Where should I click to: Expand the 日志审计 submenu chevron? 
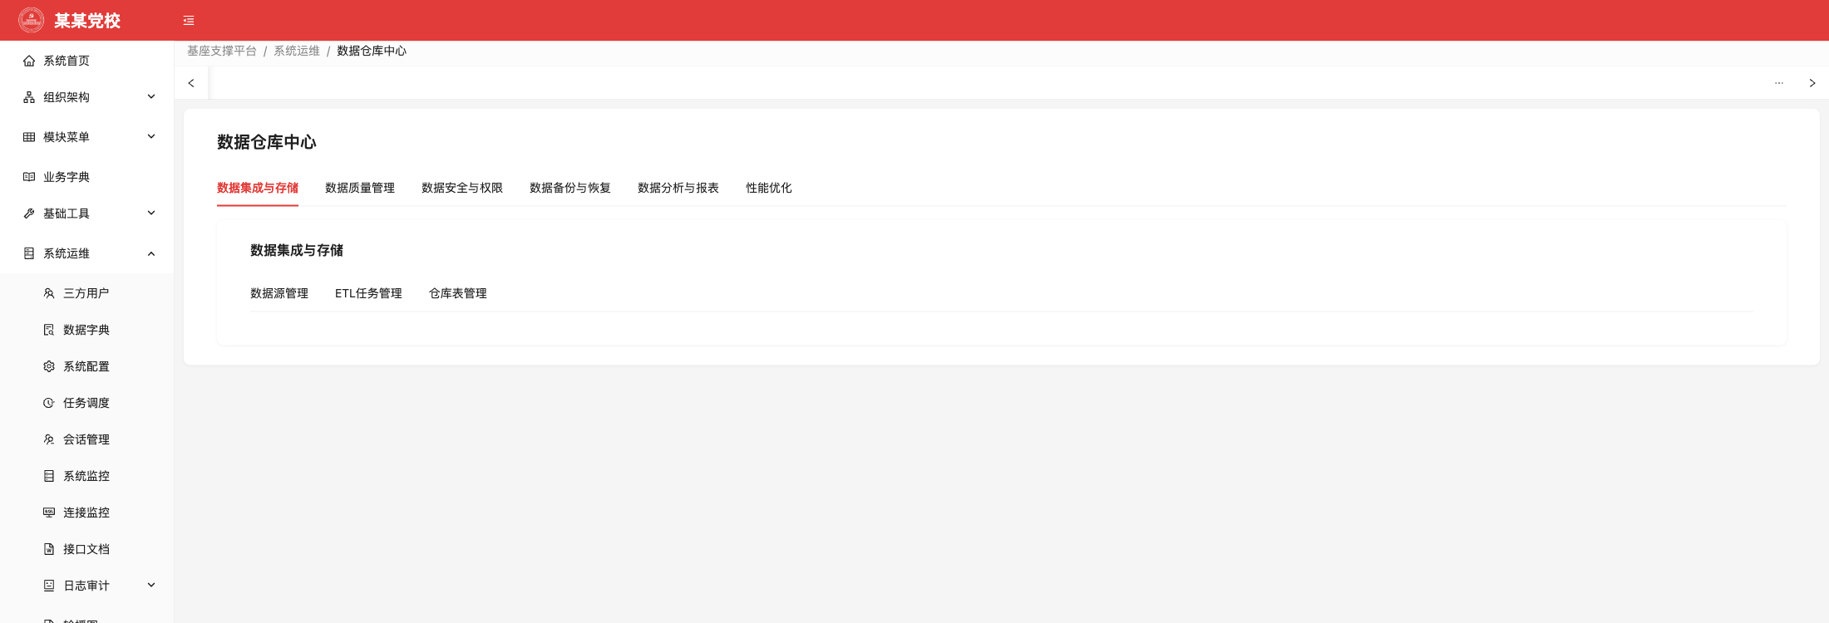click(151, 585)
